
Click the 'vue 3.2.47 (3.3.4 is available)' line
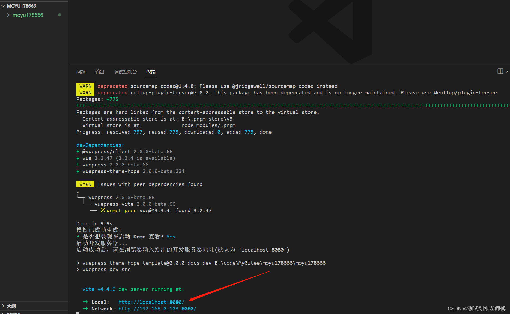click(126, 158)
